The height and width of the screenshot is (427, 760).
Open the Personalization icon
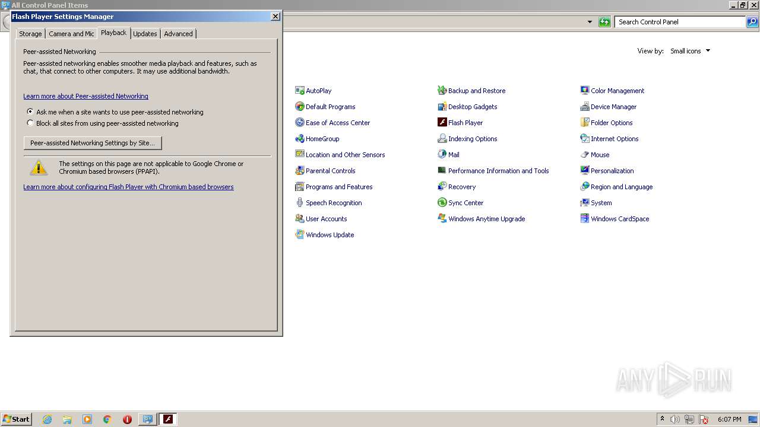click(607, 171)
